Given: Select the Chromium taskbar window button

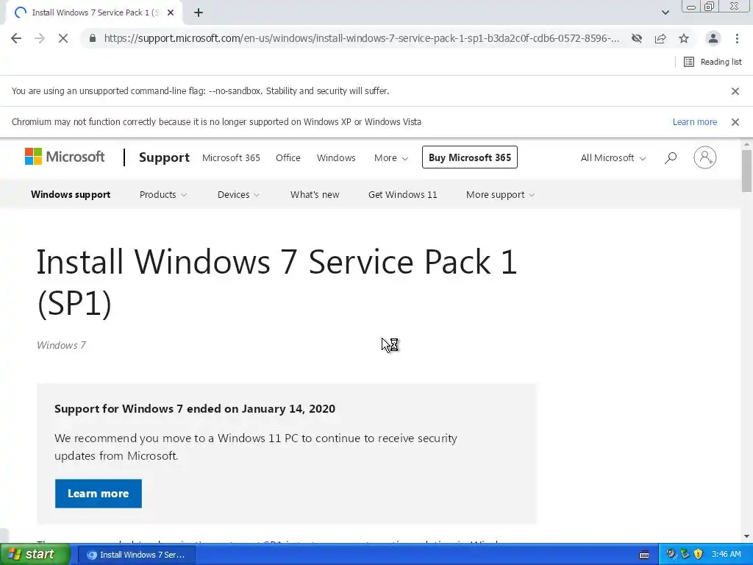Looking at the screenshot, I should (x=136, y=555).
